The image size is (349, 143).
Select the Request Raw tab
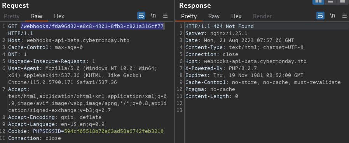[37, 16]
